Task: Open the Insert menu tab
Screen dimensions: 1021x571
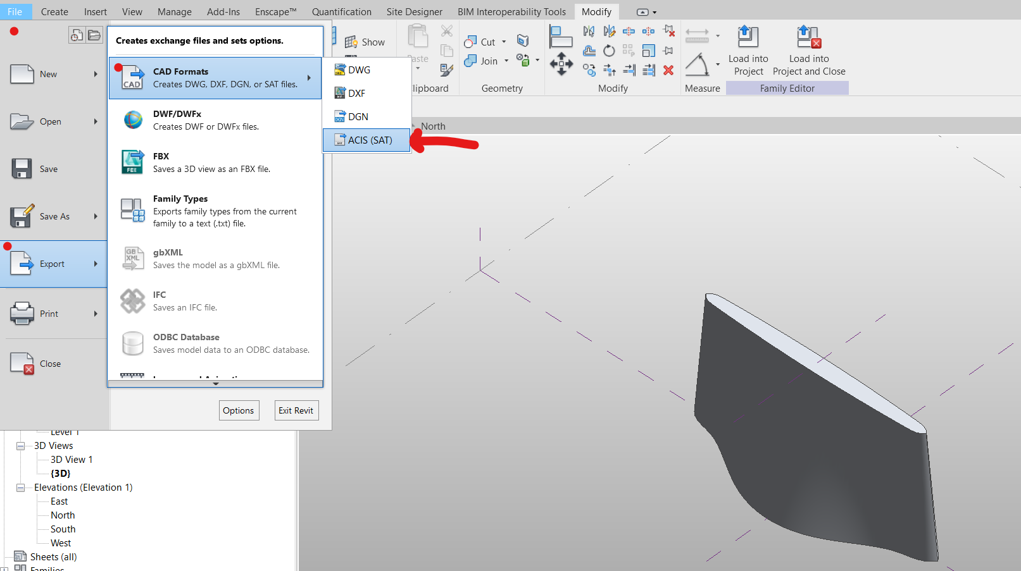Action: coord(95,11)
